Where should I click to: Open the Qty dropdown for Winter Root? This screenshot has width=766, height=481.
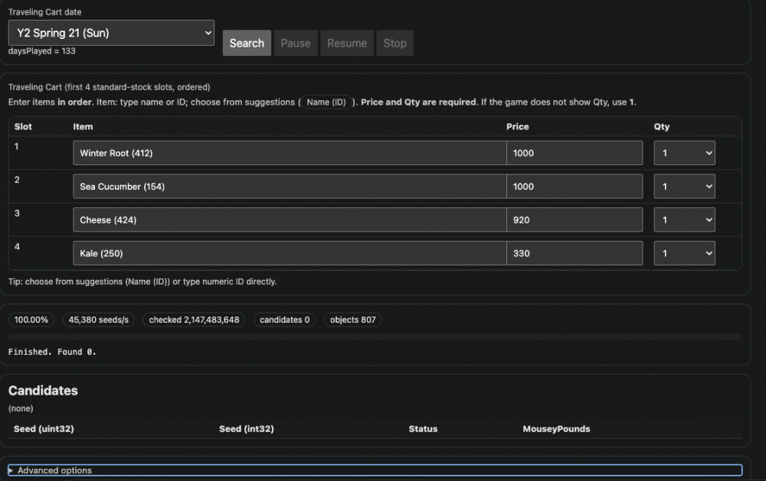(684, 152)
